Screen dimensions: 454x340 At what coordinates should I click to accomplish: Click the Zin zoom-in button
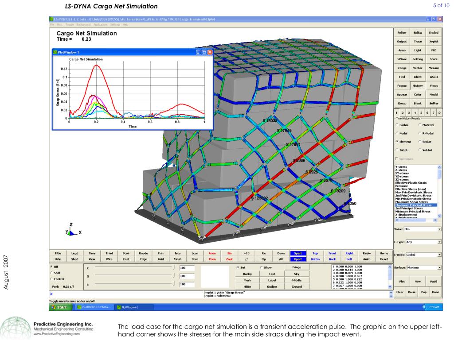click(229, 253)
